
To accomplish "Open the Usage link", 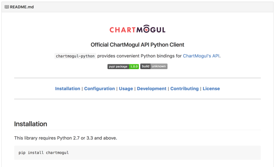I will click(x=126, y=88).
